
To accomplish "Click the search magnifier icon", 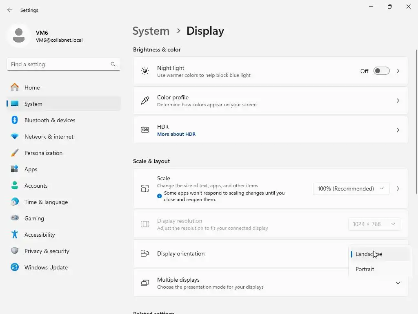I will [113, 64].
